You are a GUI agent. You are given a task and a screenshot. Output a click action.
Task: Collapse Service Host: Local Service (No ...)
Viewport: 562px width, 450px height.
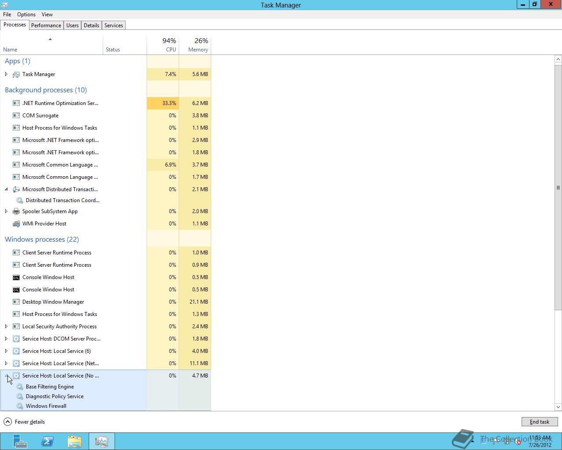coord(6,376)
